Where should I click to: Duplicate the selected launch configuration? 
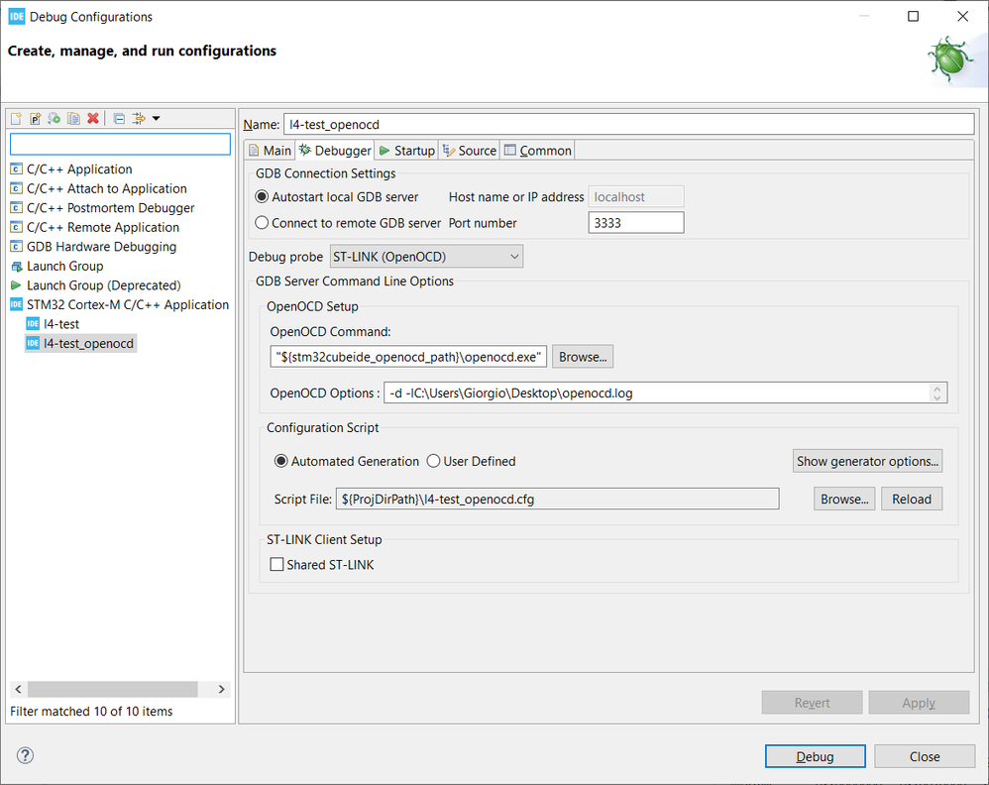tap(73, 118)
